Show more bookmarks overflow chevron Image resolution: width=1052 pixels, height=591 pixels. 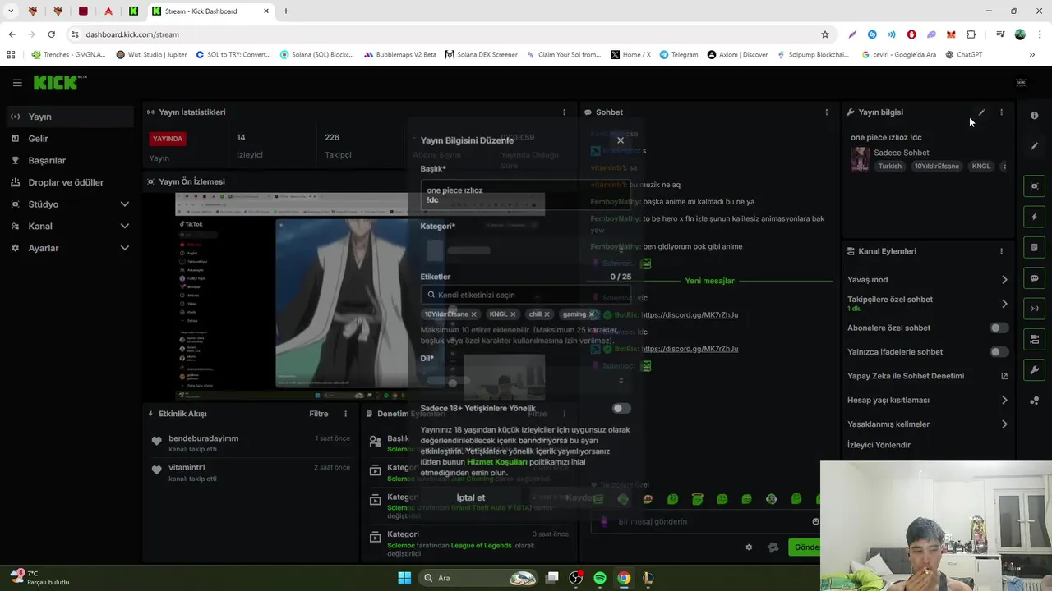coord(1031,55)
